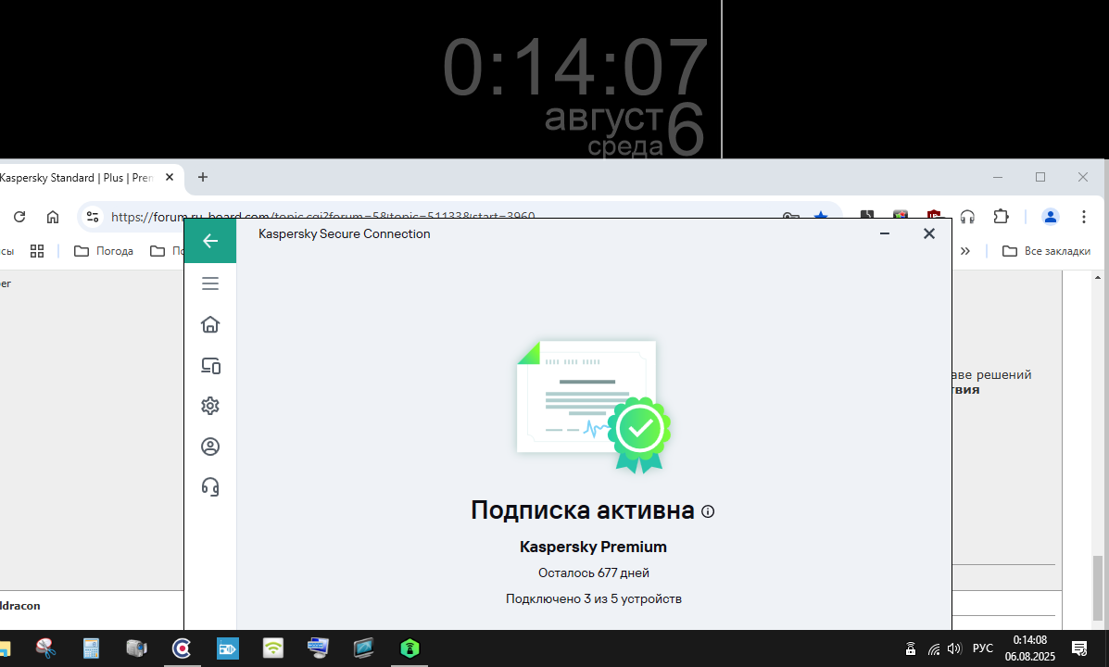Open the camera app on the taskbar
1109x667 pixels.
pos(136,648)
